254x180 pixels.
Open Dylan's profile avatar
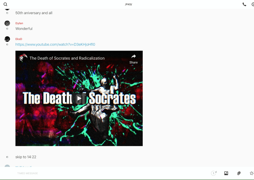(7, 23)
